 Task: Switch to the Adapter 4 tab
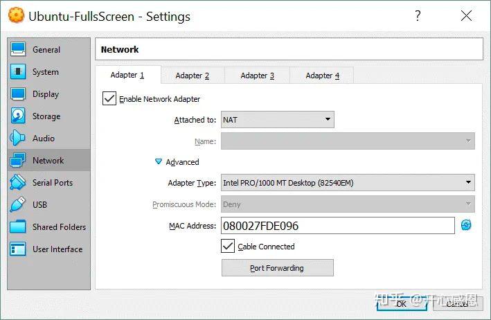point(322,75)
